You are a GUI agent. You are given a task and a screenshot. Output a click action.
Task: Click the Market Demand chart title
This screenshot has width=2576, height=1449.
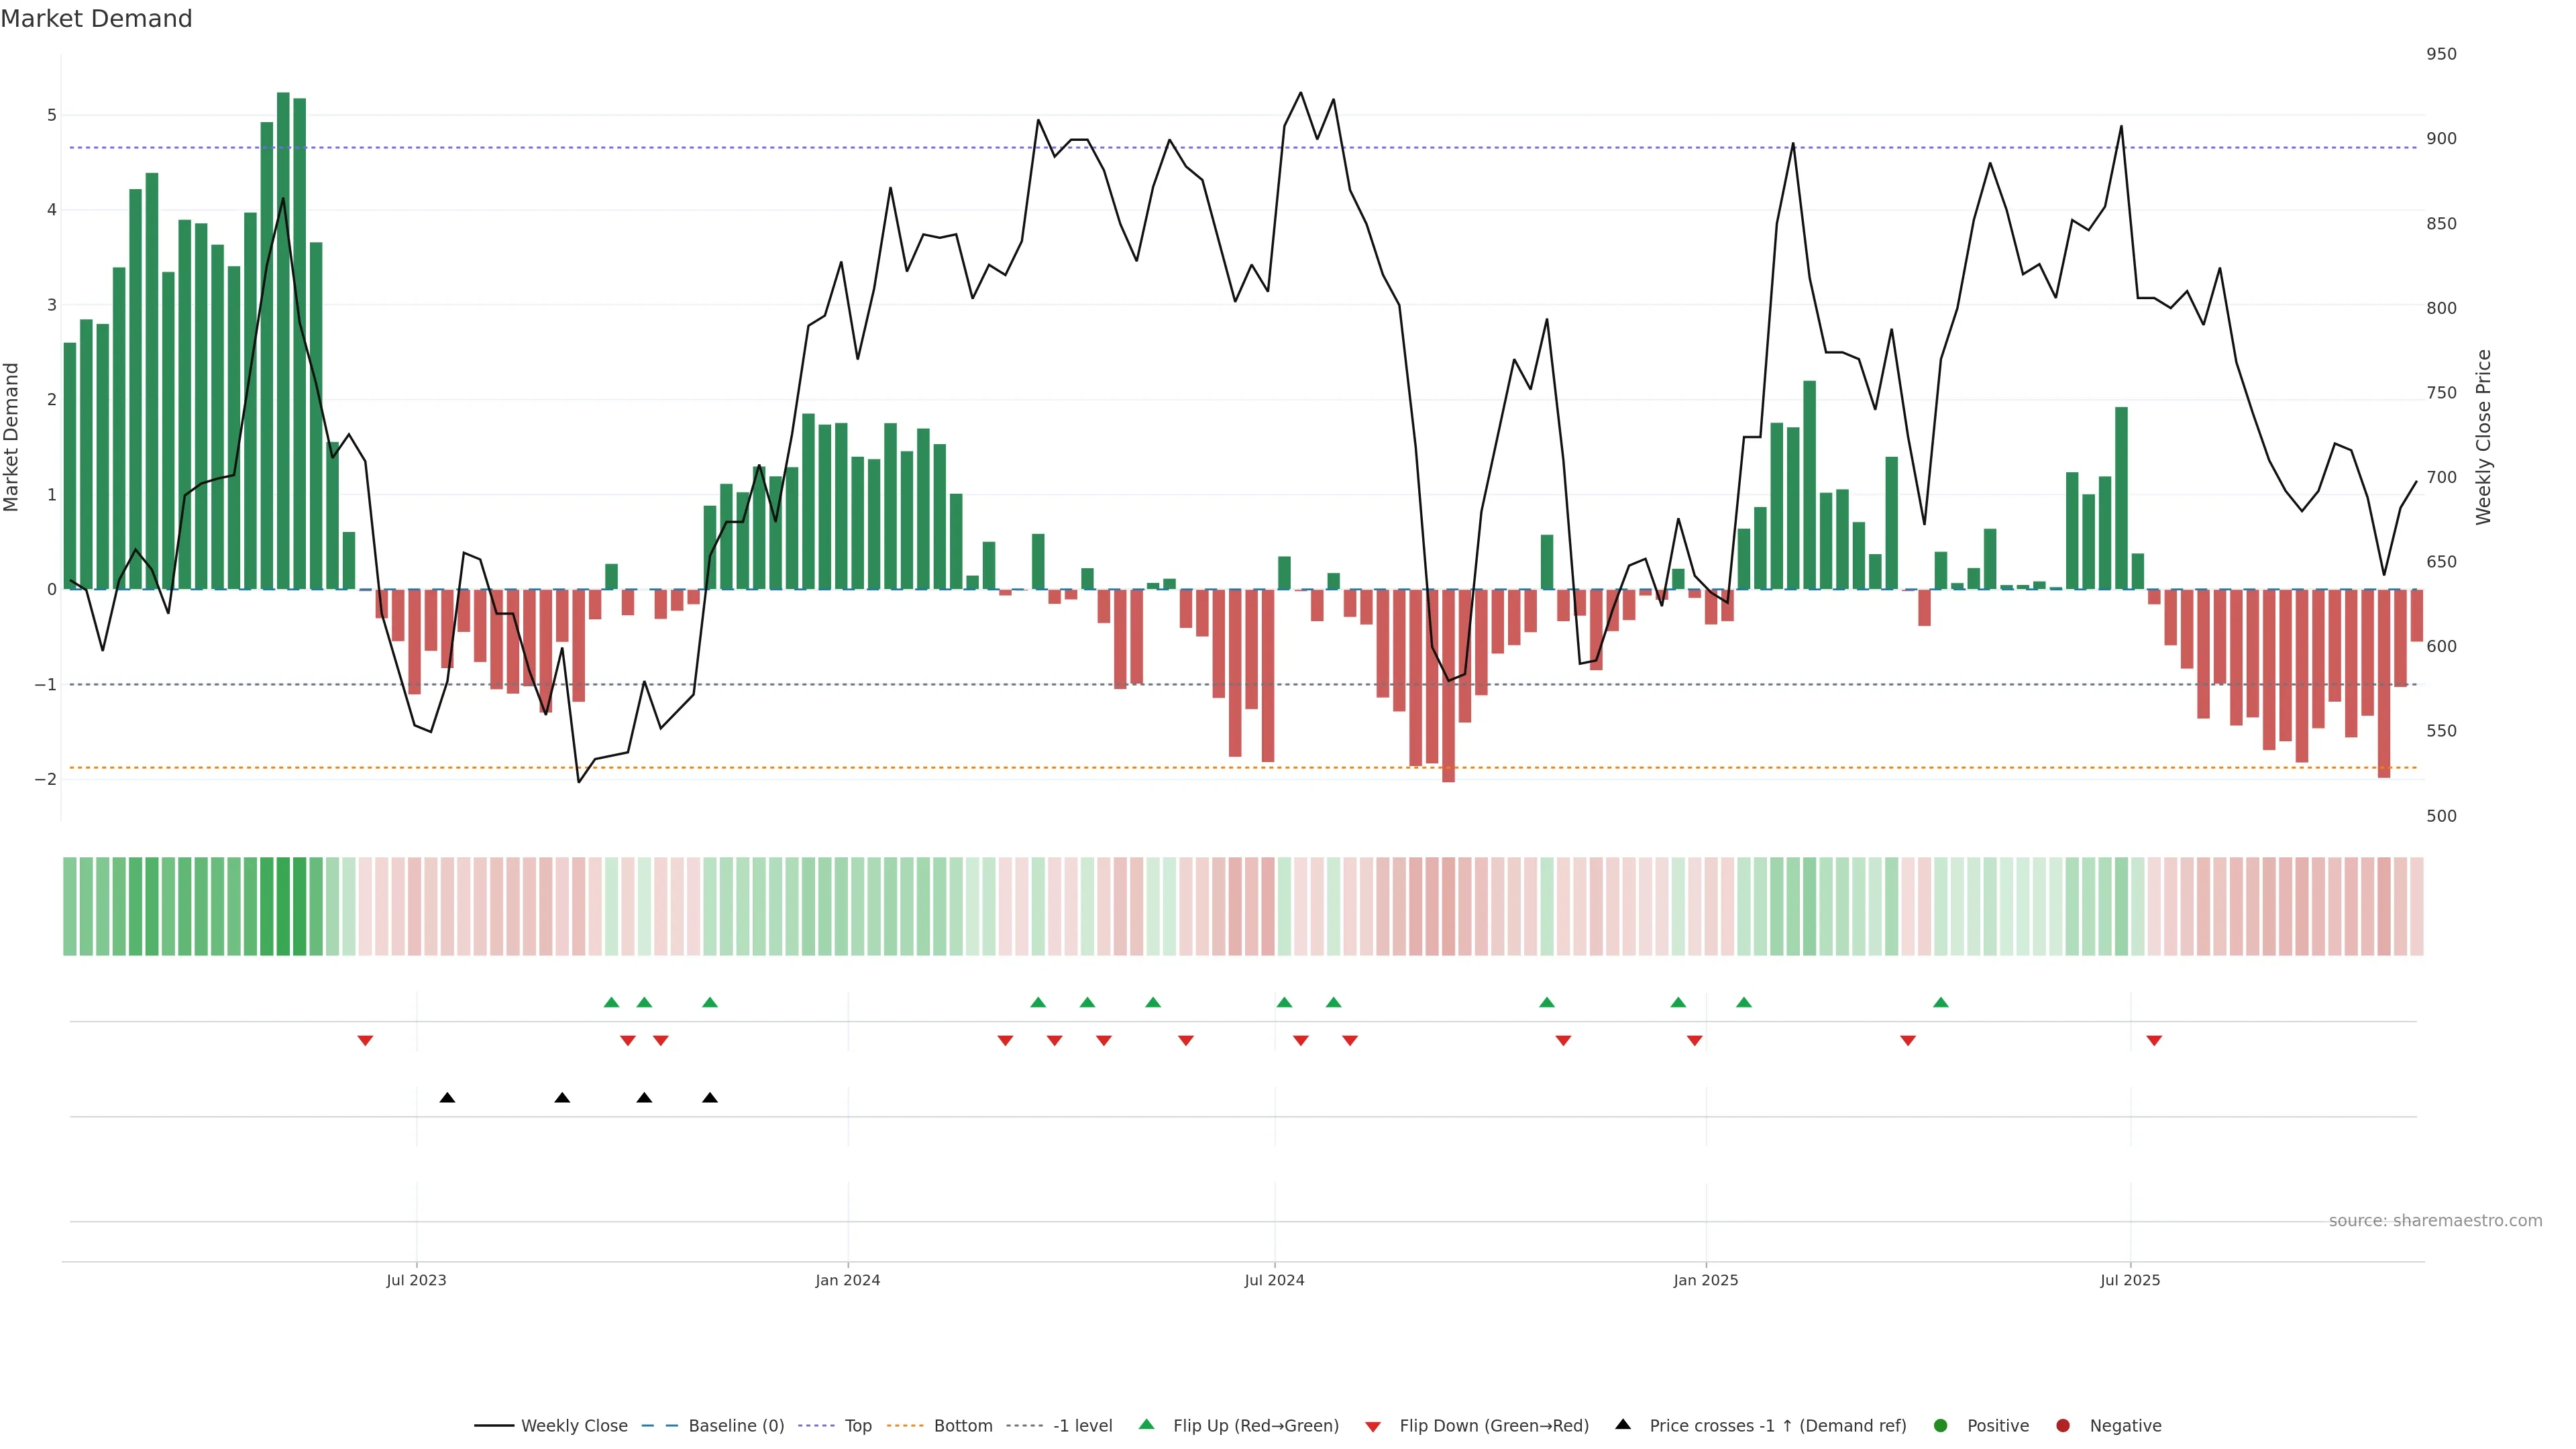coord(96,19)
